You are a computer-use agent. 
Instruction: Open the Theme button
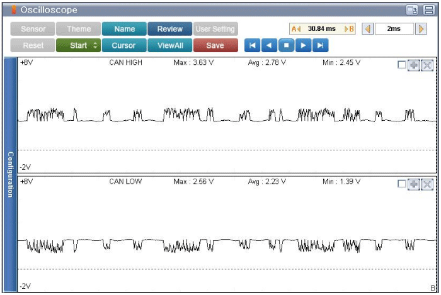pos(79,29)
